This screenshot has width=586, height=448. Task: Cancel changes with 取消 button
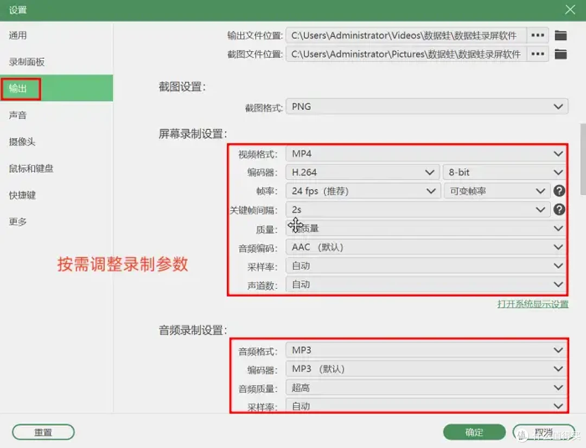544,432
